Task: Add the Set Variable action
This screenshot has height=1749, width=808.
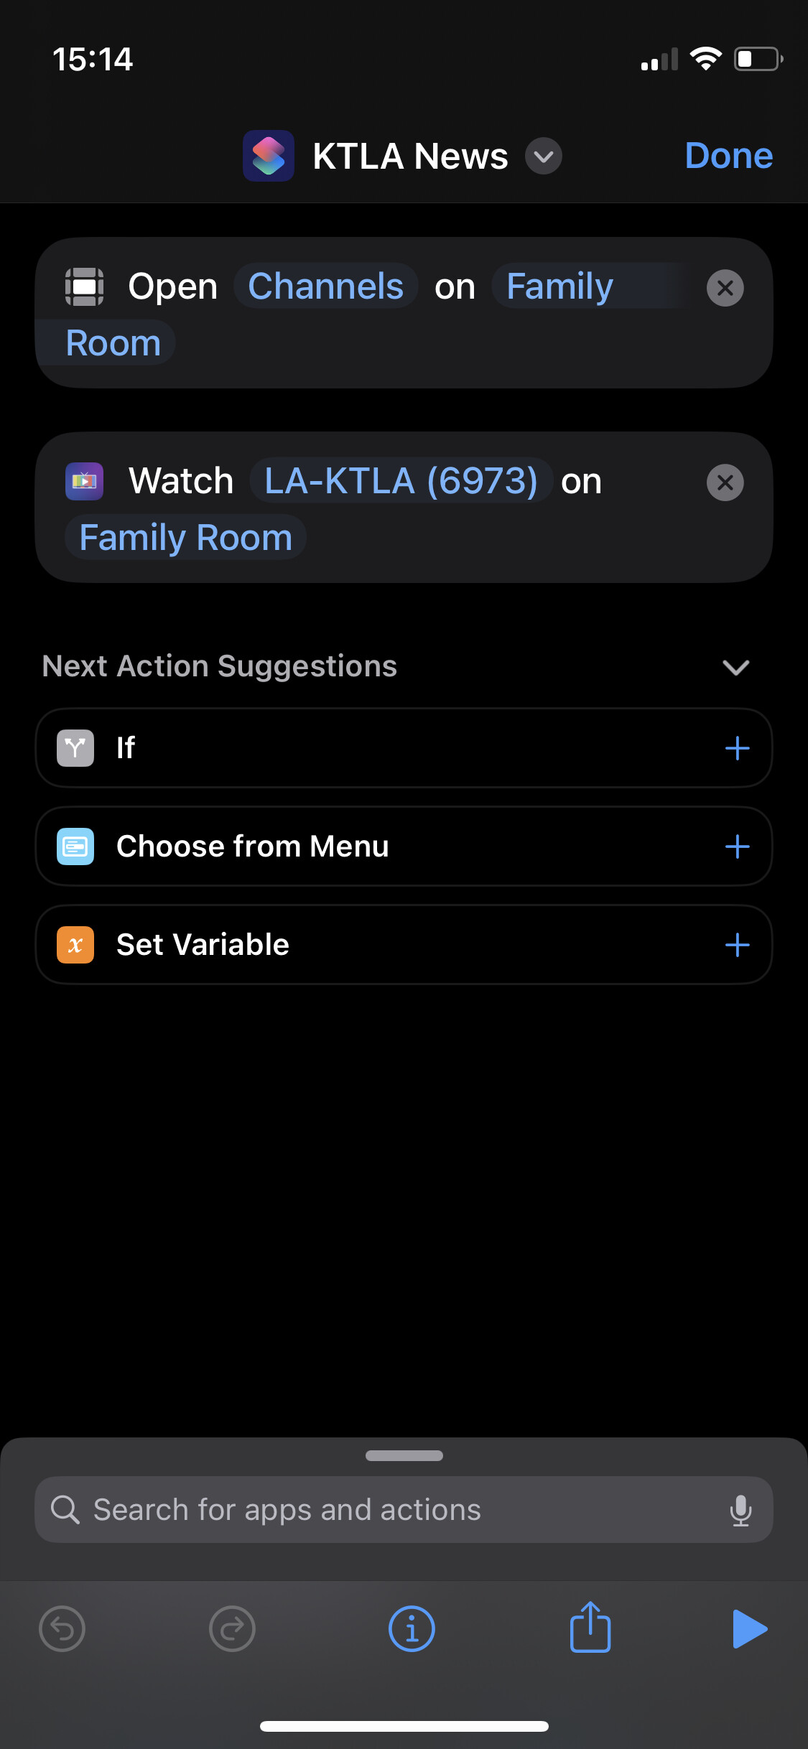Action: coord(737,945)
